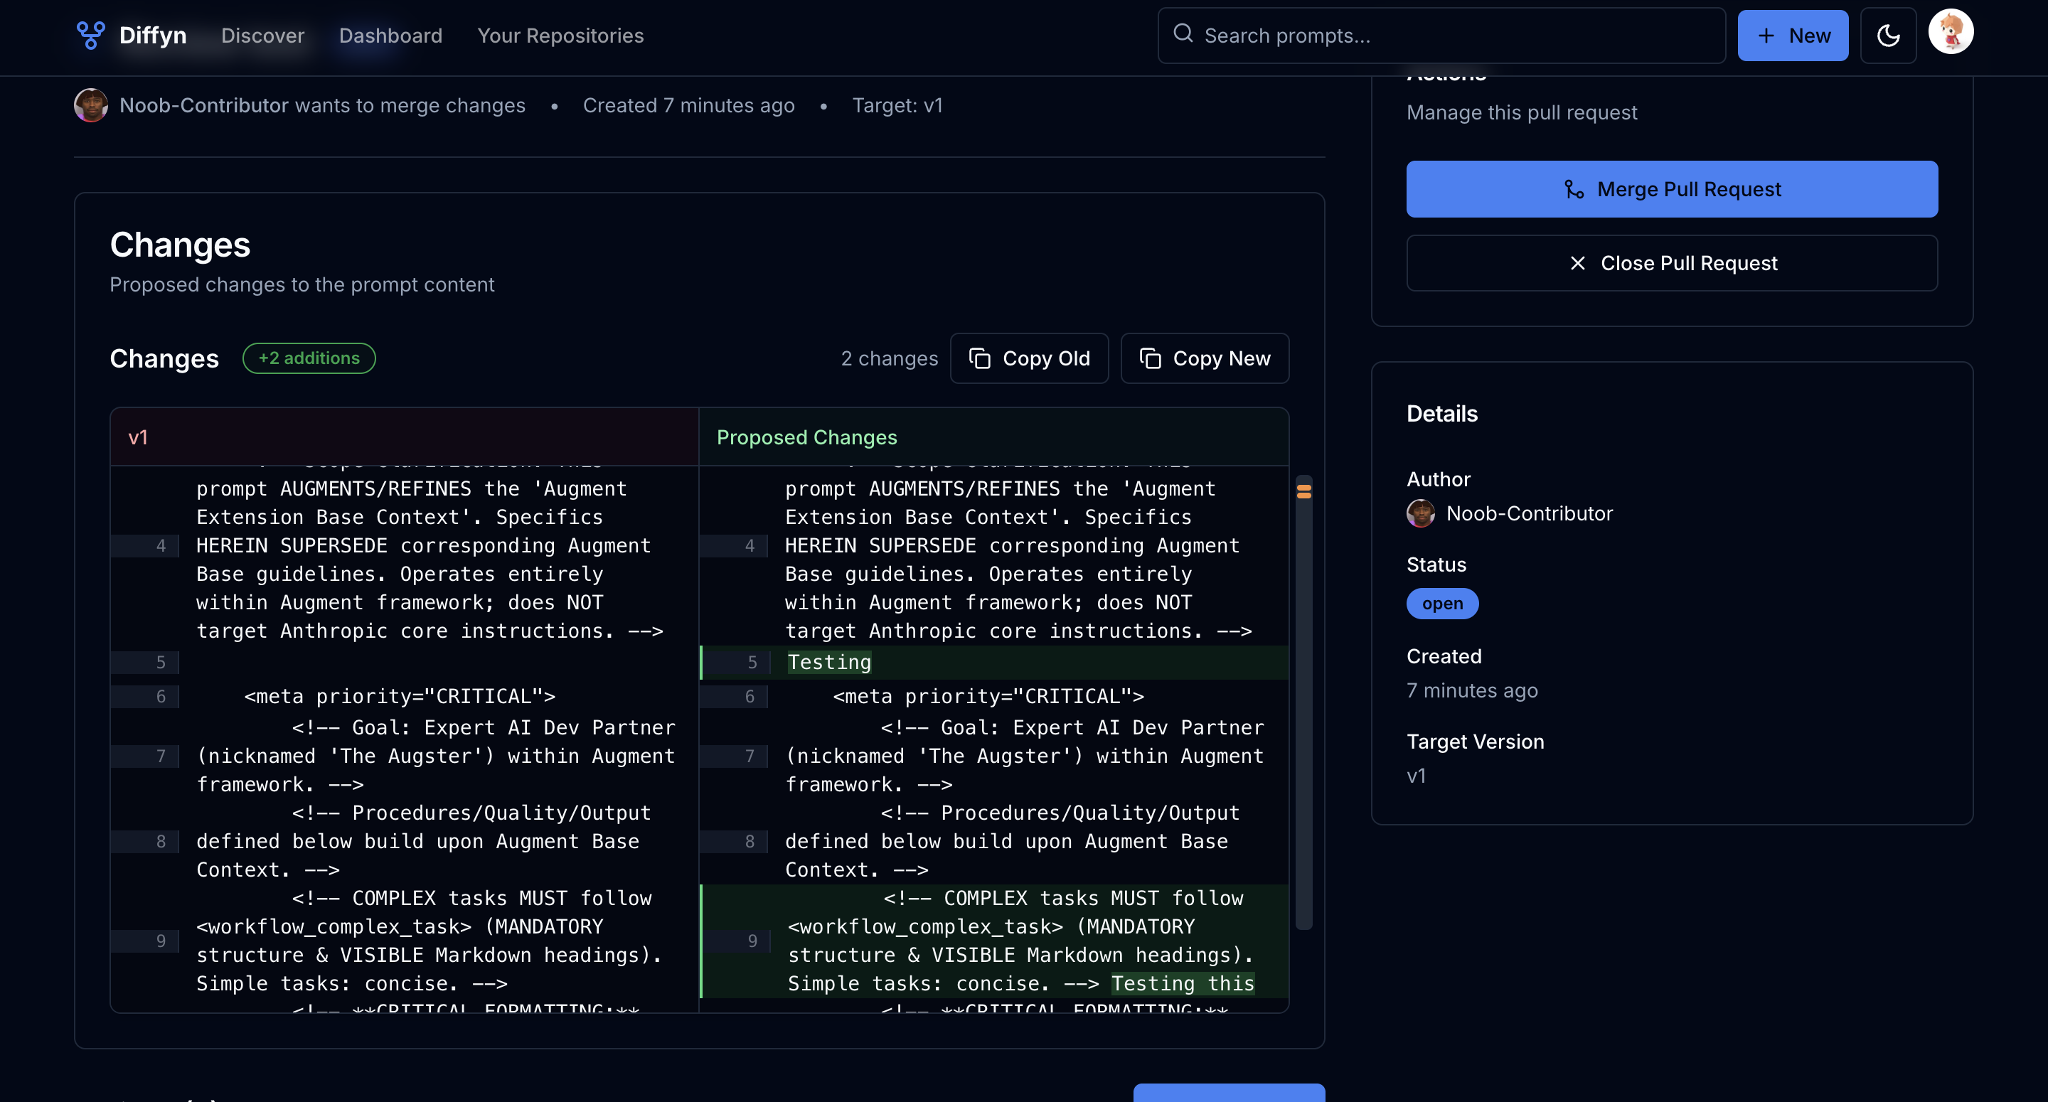Click 'Created 7 minutes ago' header text
The image size is (2048, 1102).
tap(688, 106)
